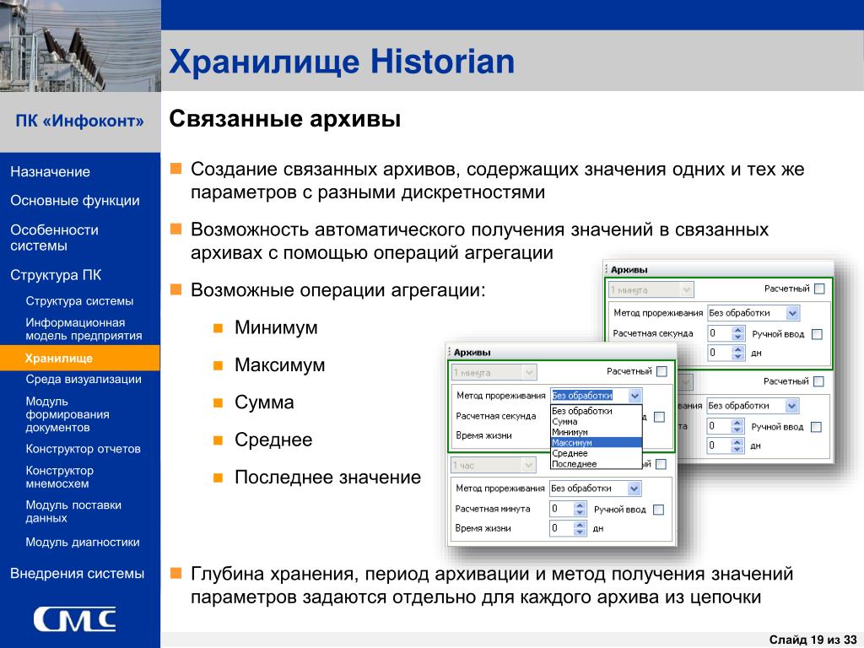Open 1 минута combo in the back Архивы window

pos(651,290)
